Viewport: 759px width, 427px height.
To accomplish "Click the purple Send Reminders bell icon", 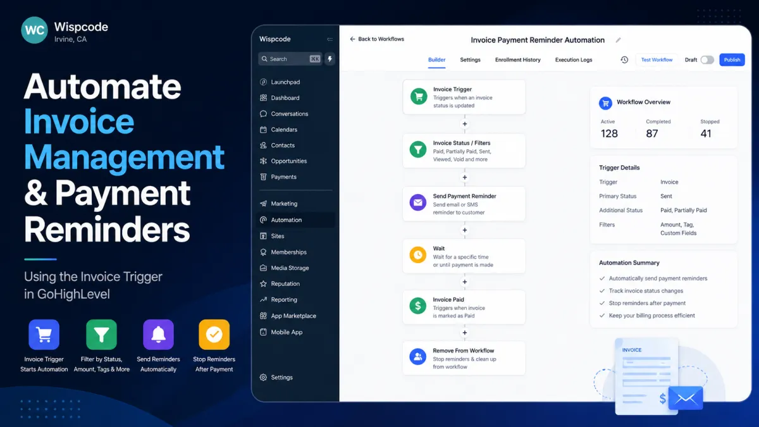I will pyautogui.click(x=158, y=335).
